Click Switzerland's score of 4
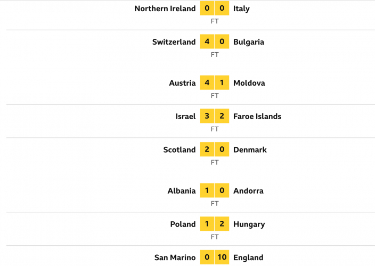The image size is (375, 266). coord(207,42)
